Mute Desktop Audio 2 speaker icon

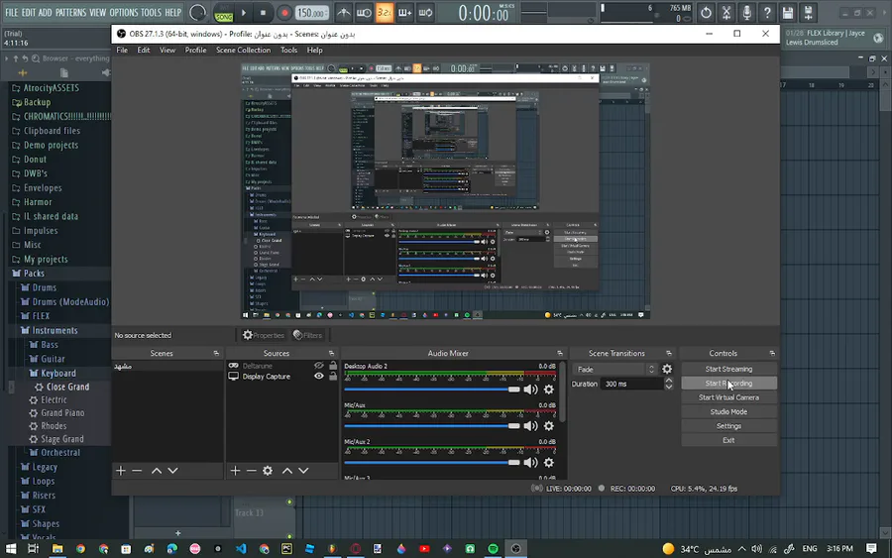pos(530,390)
